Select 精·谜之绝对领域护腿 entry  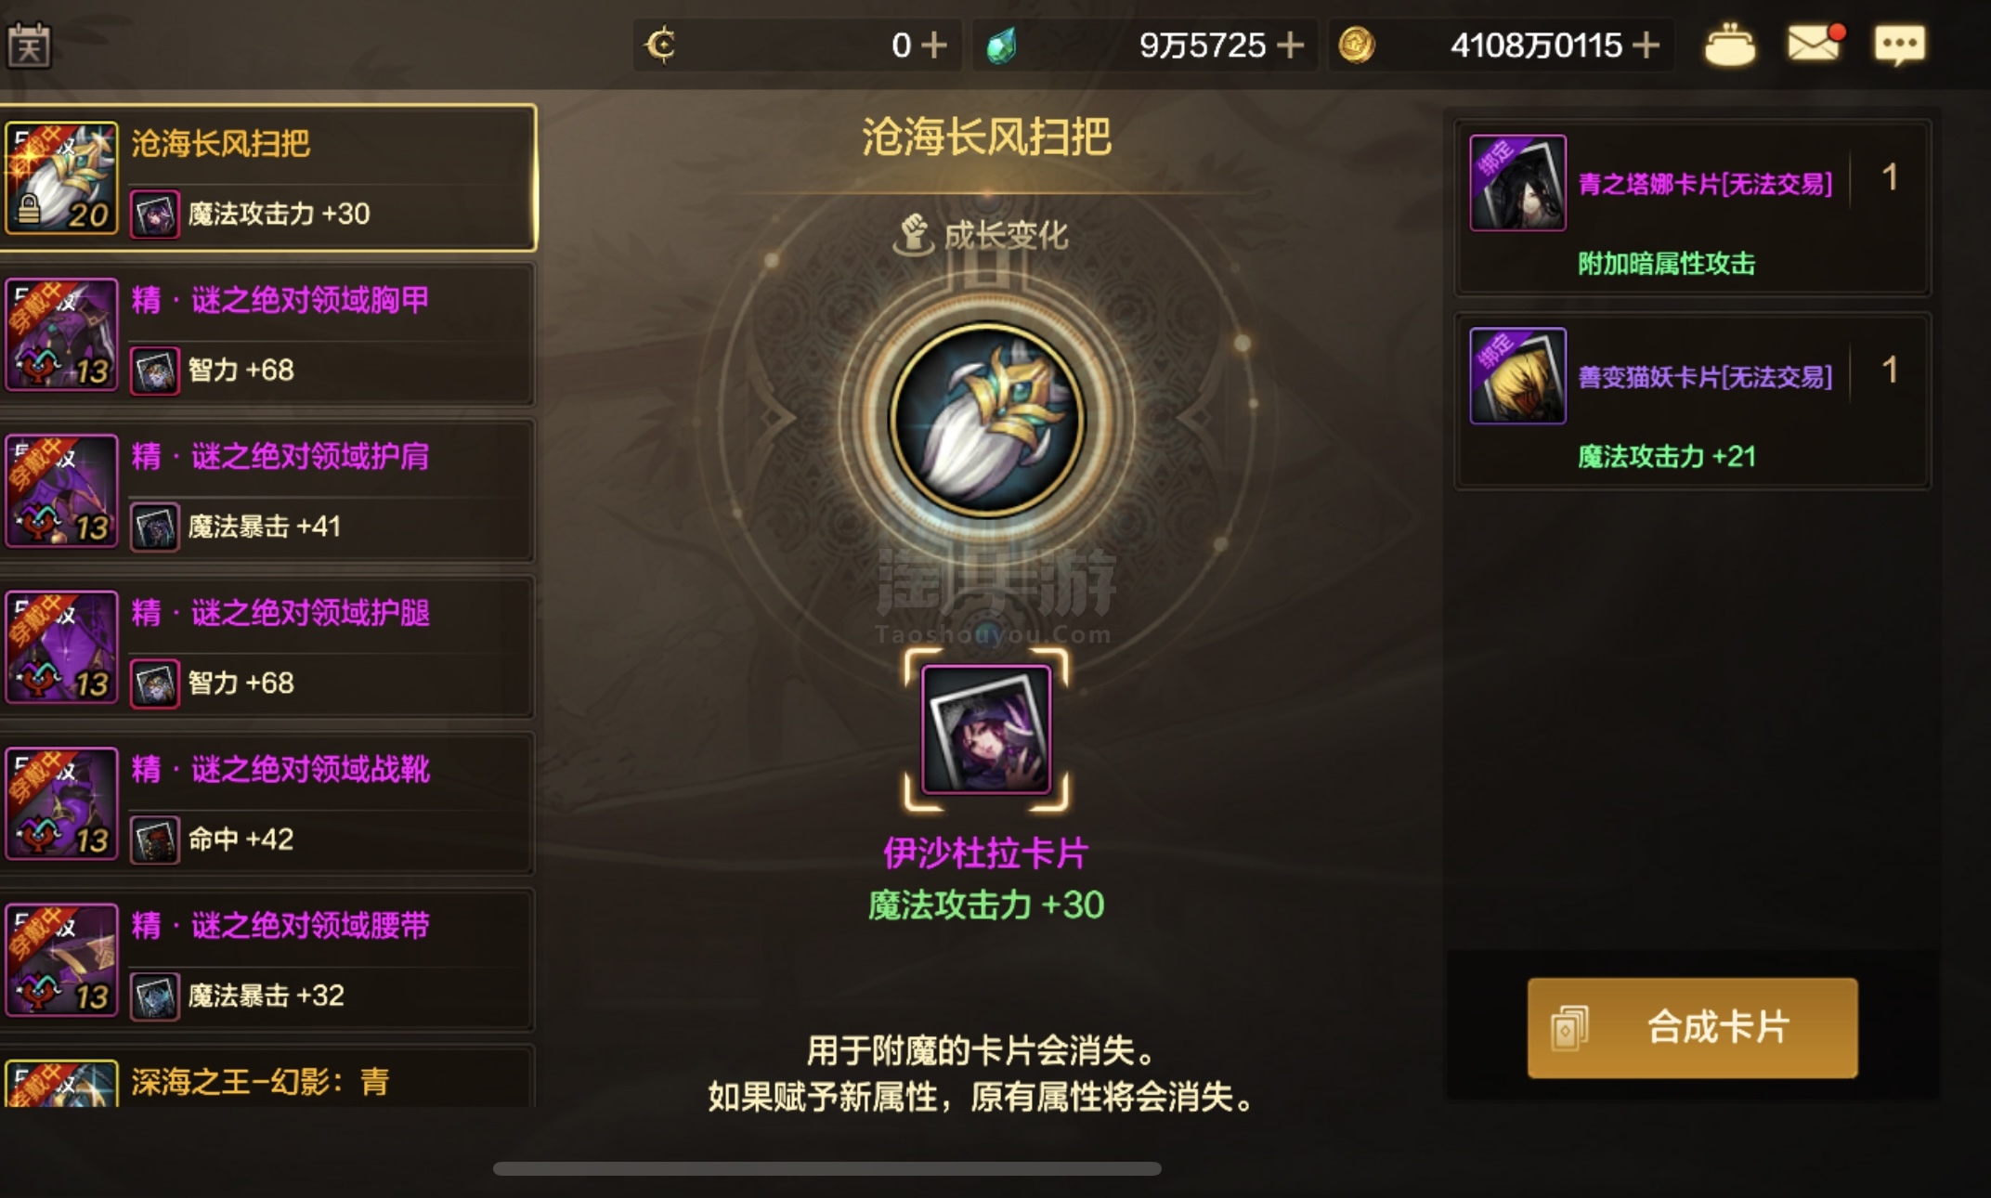pos(267,647)
